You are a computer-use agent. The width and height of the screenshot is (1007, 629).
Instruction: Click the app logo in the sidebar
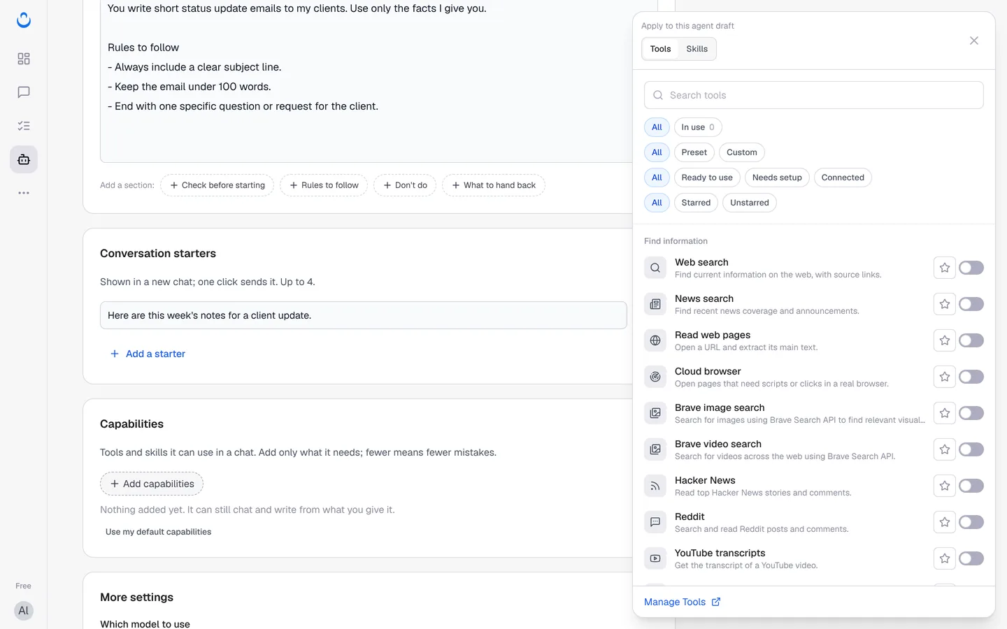[24, 20]
